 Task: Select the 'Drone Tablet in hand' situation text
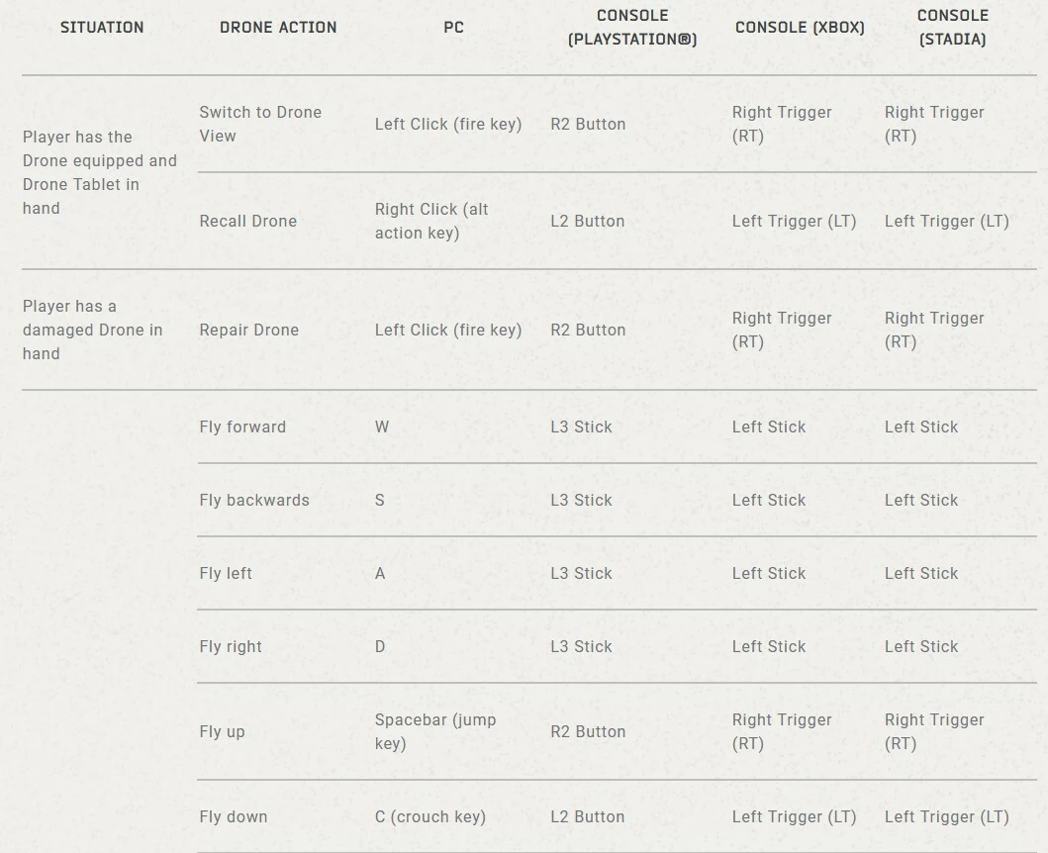(x=81, y=196)
